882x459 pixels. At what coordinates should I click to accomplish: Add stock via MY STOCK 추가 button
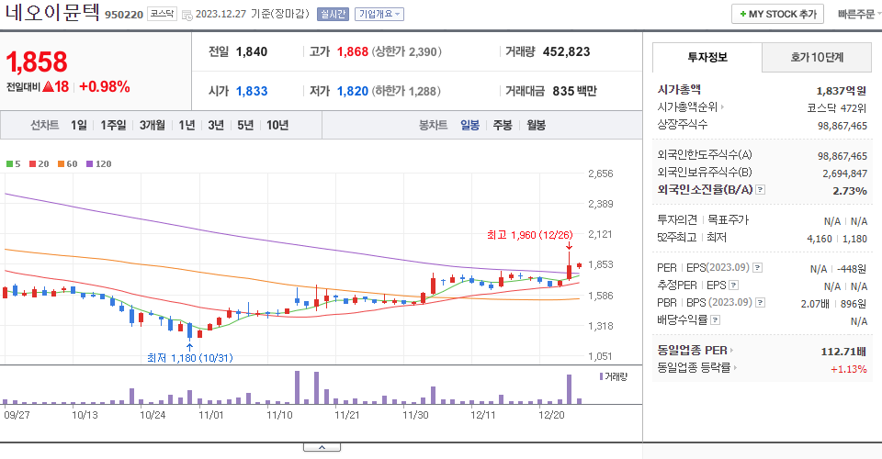click(x=777, y=14)
